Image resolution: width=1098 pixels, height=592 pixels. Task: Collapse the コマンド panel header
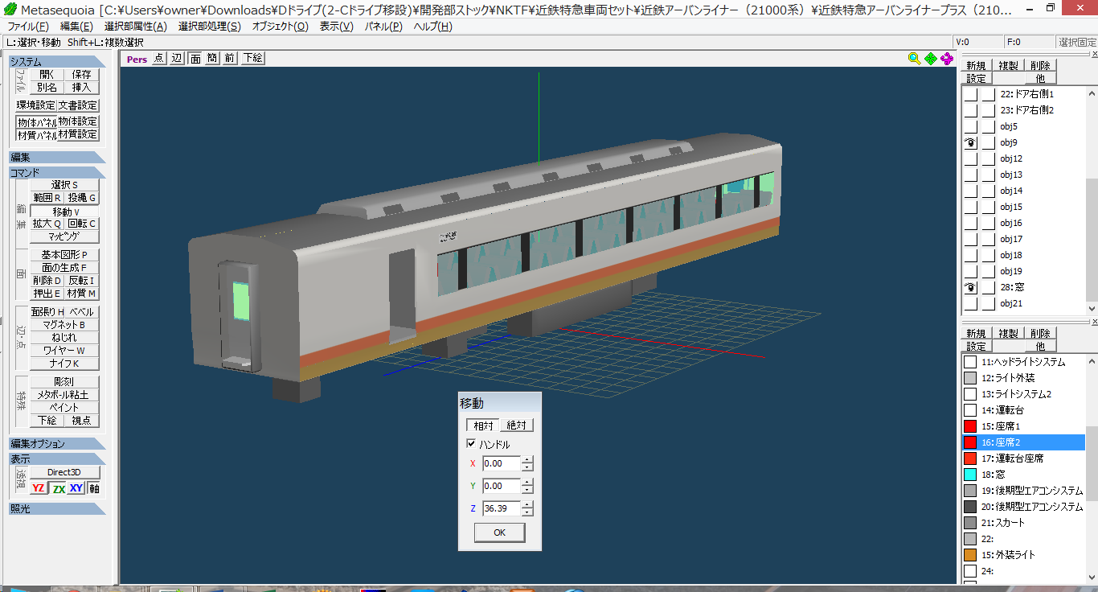pos(57,172)
